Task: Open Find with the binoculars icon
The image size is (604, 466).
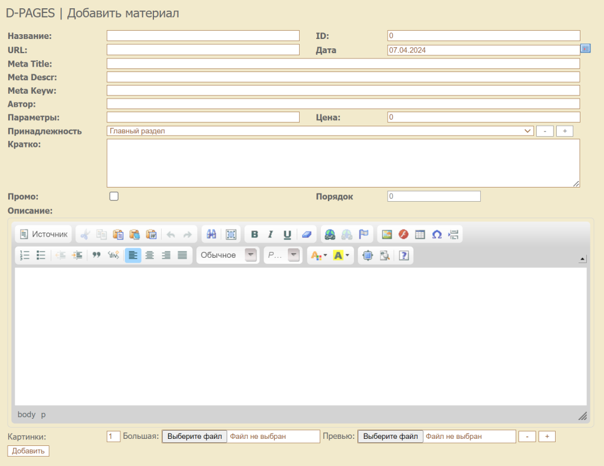Action: [x=212, y=234]
